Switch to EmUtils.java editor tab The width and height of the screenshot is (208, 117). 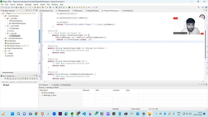coord(127,11)
